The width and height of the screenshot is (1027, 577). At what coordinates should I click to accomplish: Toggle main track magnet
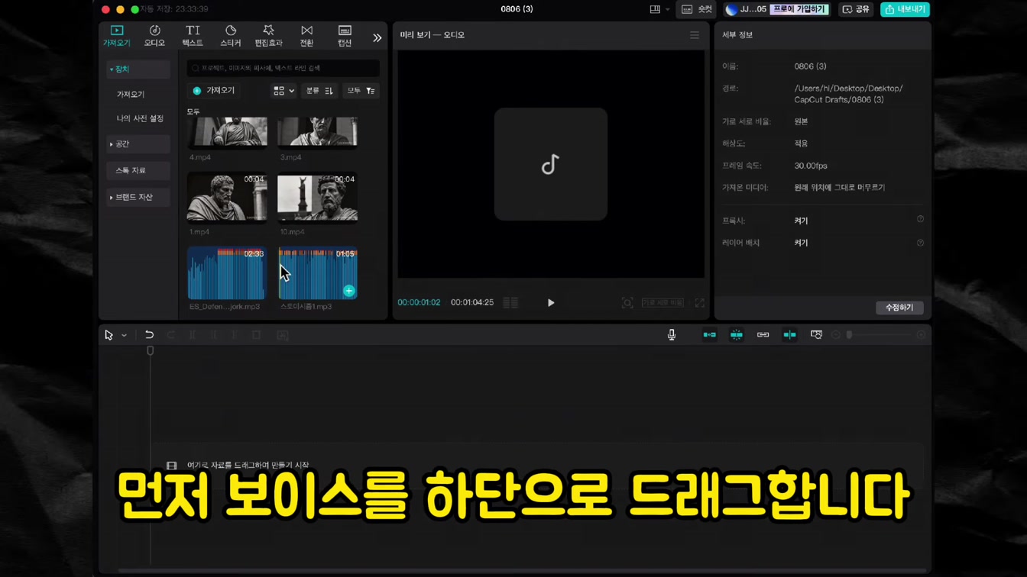pos(710,335)
